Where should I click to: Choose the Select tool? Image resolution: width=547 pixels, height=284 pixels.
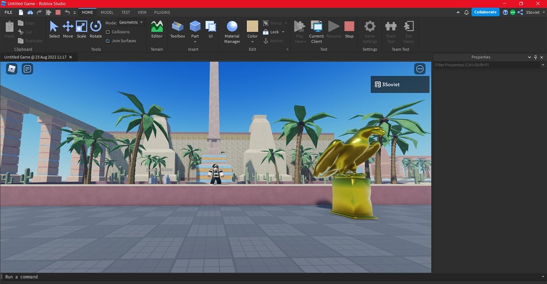coord(54,30)
